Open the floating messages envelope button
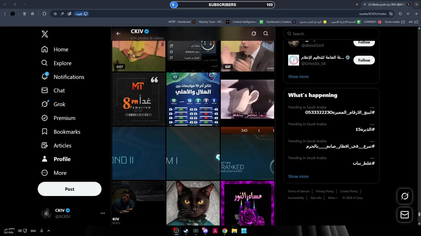This screenshot has height=236, width=421. pos(405,215)
